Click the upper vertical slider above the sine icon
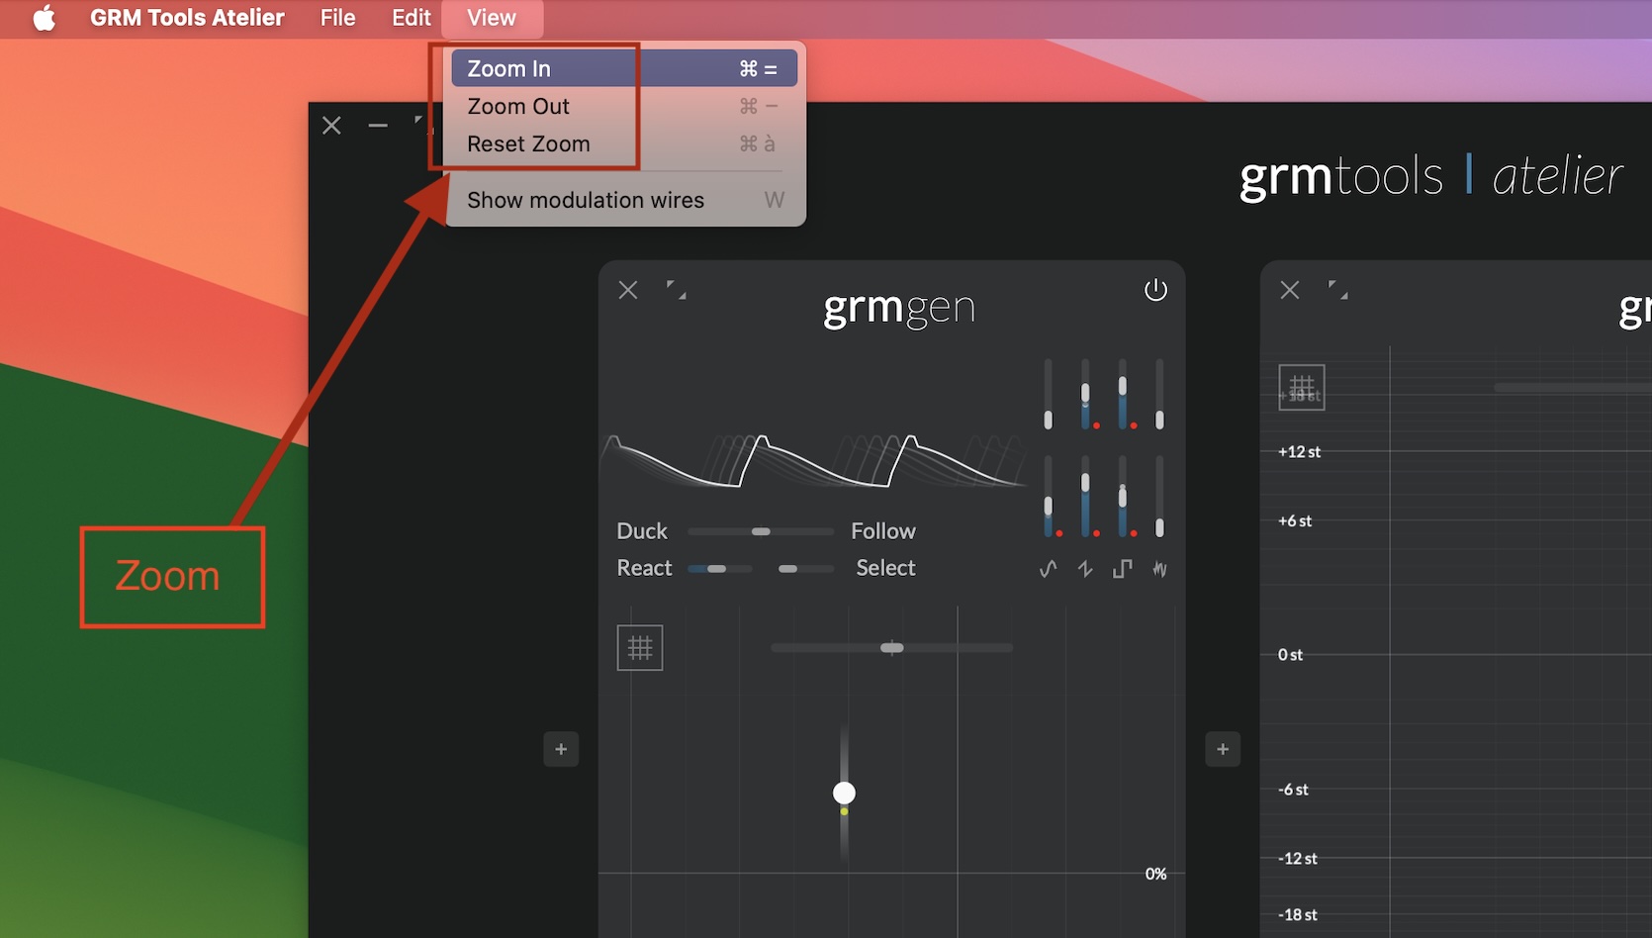1652x938 pixels. point(1049,394)
